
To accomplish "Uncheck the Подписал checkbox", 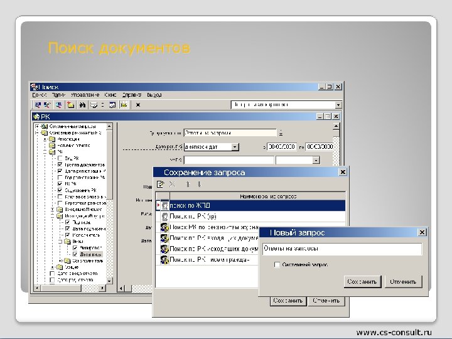I will coord(68,222).
